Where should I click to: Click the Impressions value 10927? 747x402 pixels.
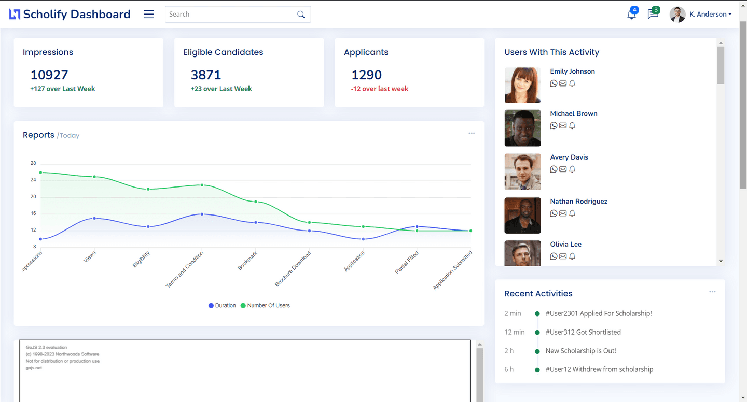(x=49, y=75)
